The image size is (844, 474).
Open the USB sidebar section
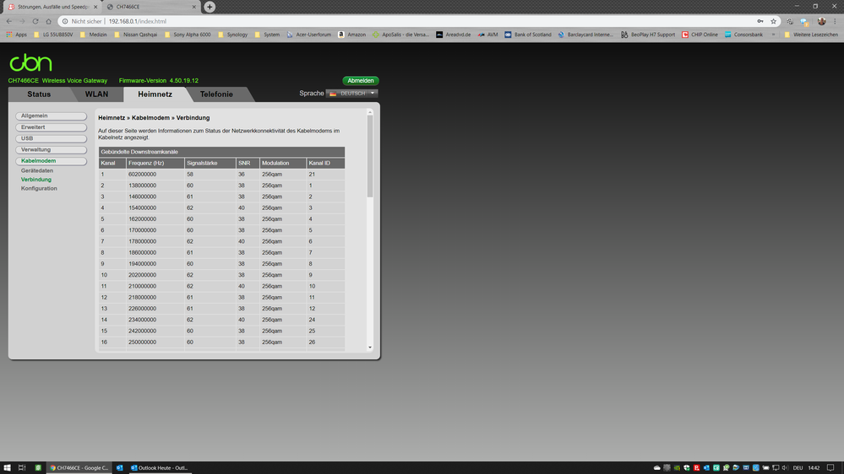tap(52, 138)
